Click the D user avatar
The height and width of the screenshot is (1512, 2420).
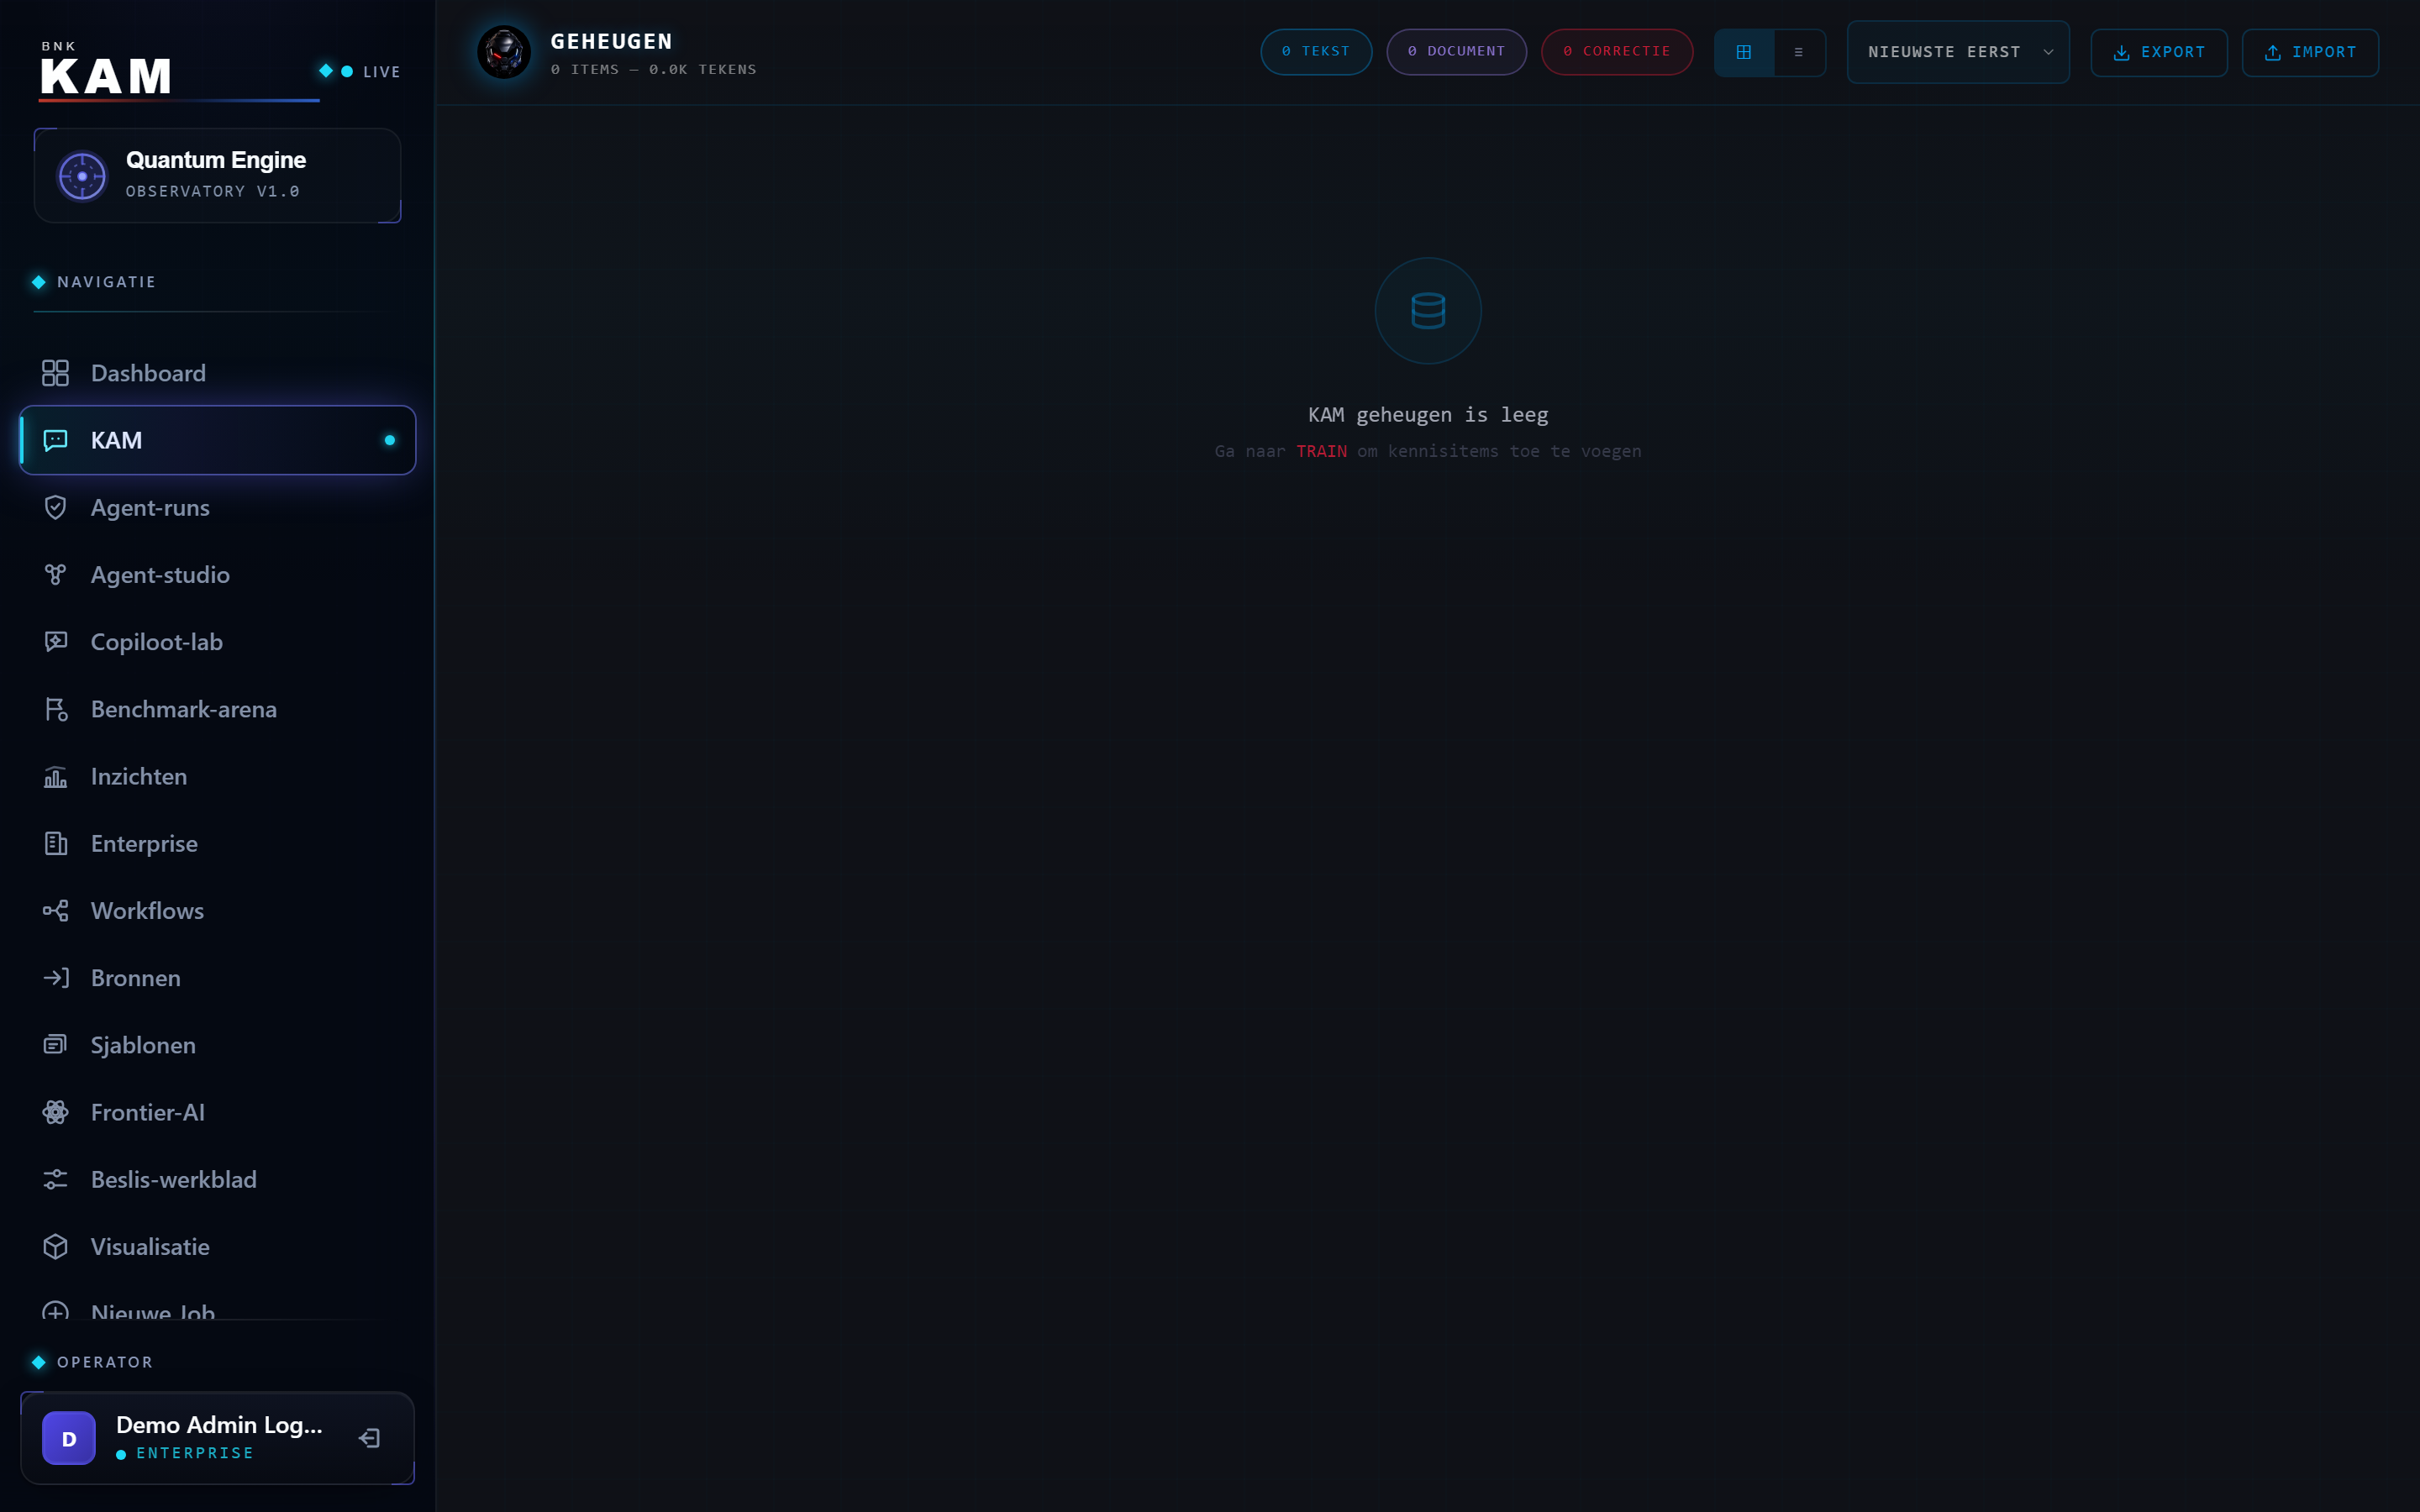(69, 1438)
